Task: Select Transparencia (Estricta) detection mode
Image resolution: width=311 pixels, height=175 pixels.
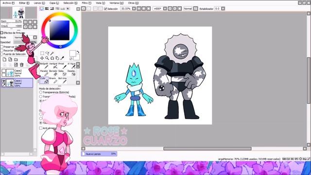Action: [41, 92]
